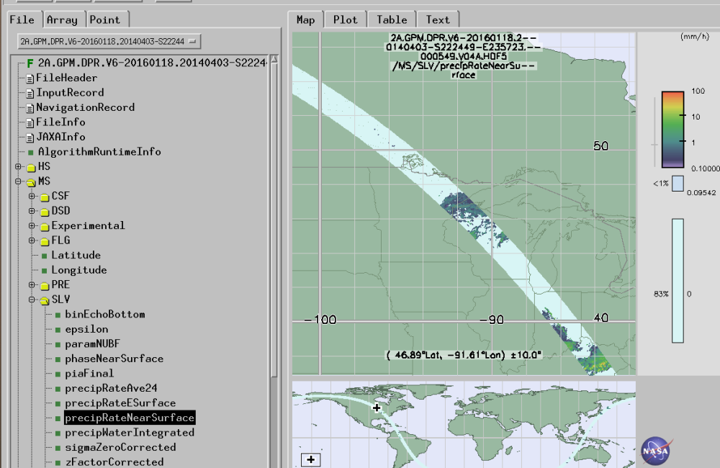Open the Table tab
This screenshot has width=720, height=468.
pyautogui.click(x=391, y=19)
